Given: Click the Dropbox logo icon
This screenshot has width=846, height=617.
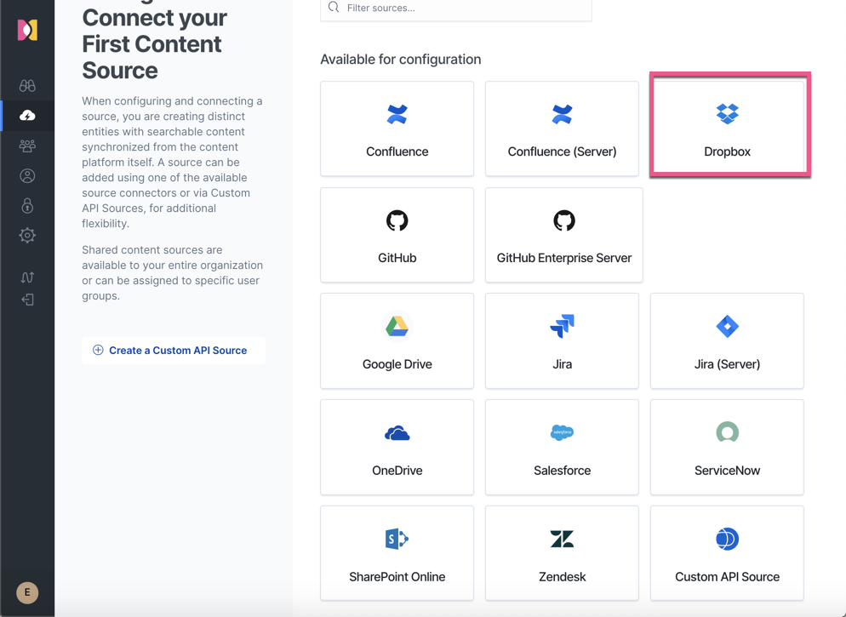Looking at the screenshot, I should (x=728, y=114).
